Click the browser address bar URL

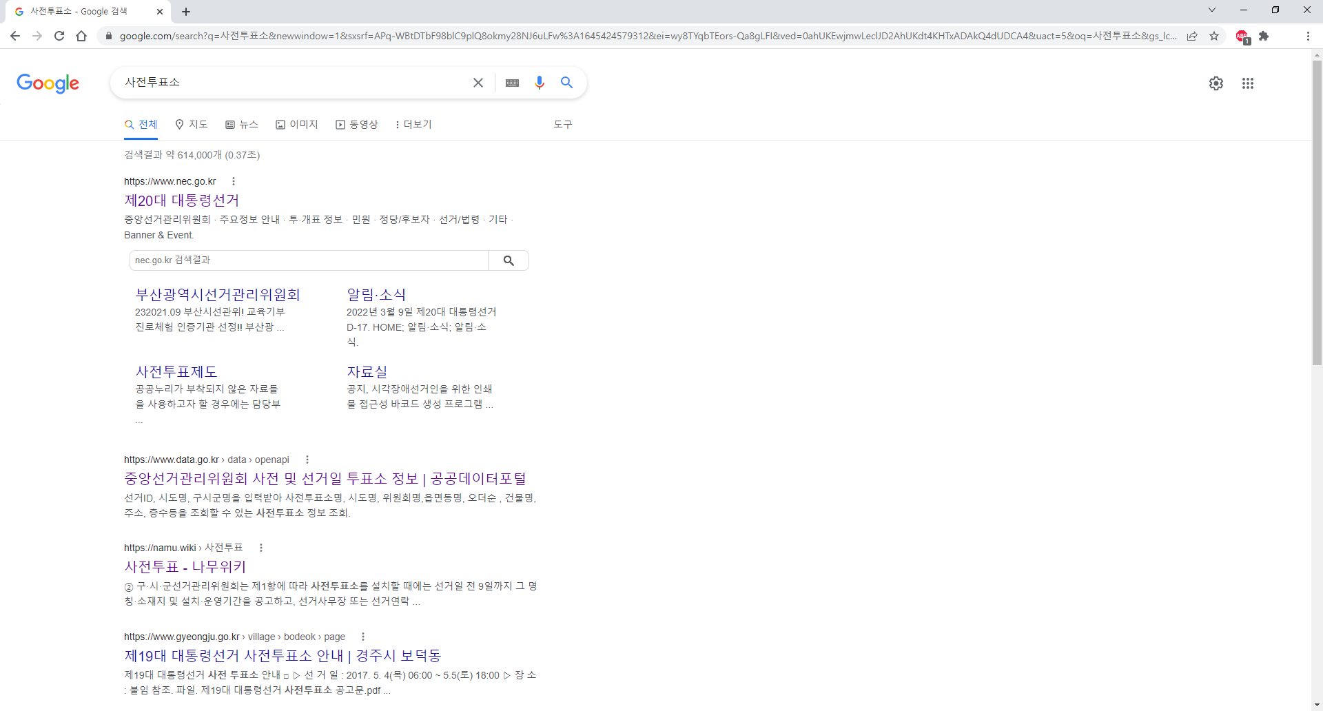coord(648,36)
